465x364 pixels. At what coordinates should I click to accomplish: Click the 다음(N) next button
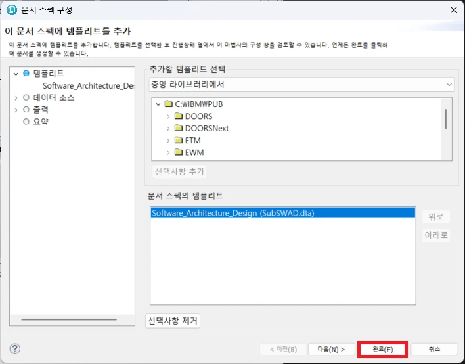(326, 349)
